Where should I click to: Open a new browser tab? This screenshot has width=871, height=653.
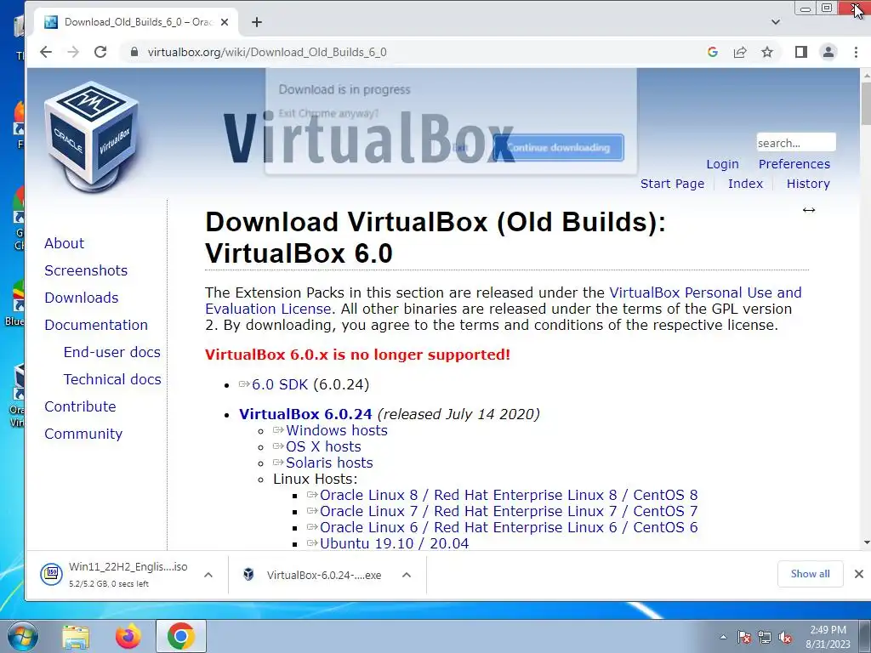tap(257, 22)
